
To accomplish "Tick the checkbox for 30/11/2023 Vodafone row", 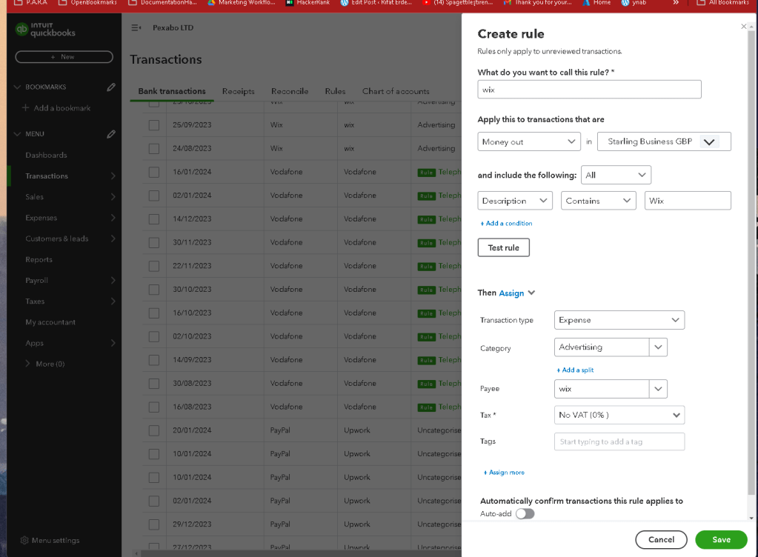I will tap(154, 242).
